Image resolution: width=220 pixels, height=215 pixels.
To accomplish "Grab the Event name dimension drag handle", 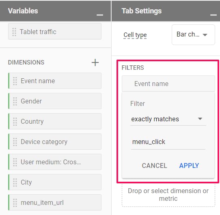I will 15,81.
